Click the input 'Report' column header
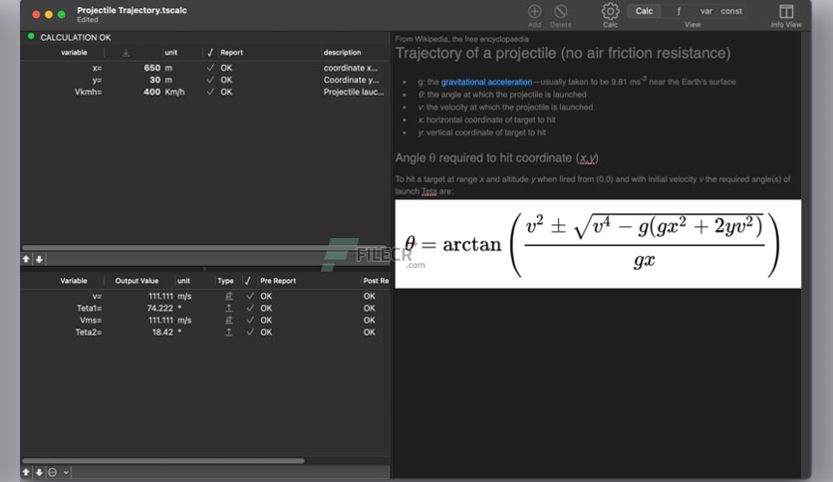Image resolution: width=833 pixels, height=482 pixels. [x=231, y=52]
